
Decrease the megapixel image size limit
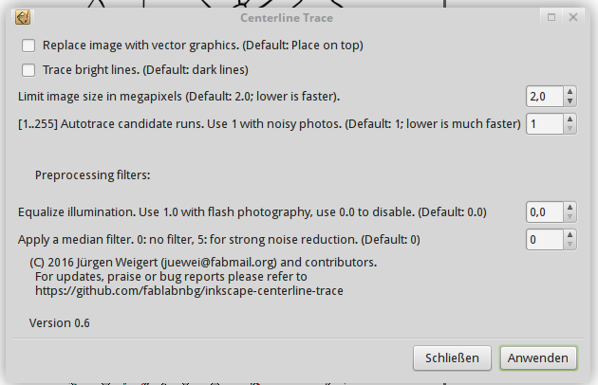coord(570,101)
